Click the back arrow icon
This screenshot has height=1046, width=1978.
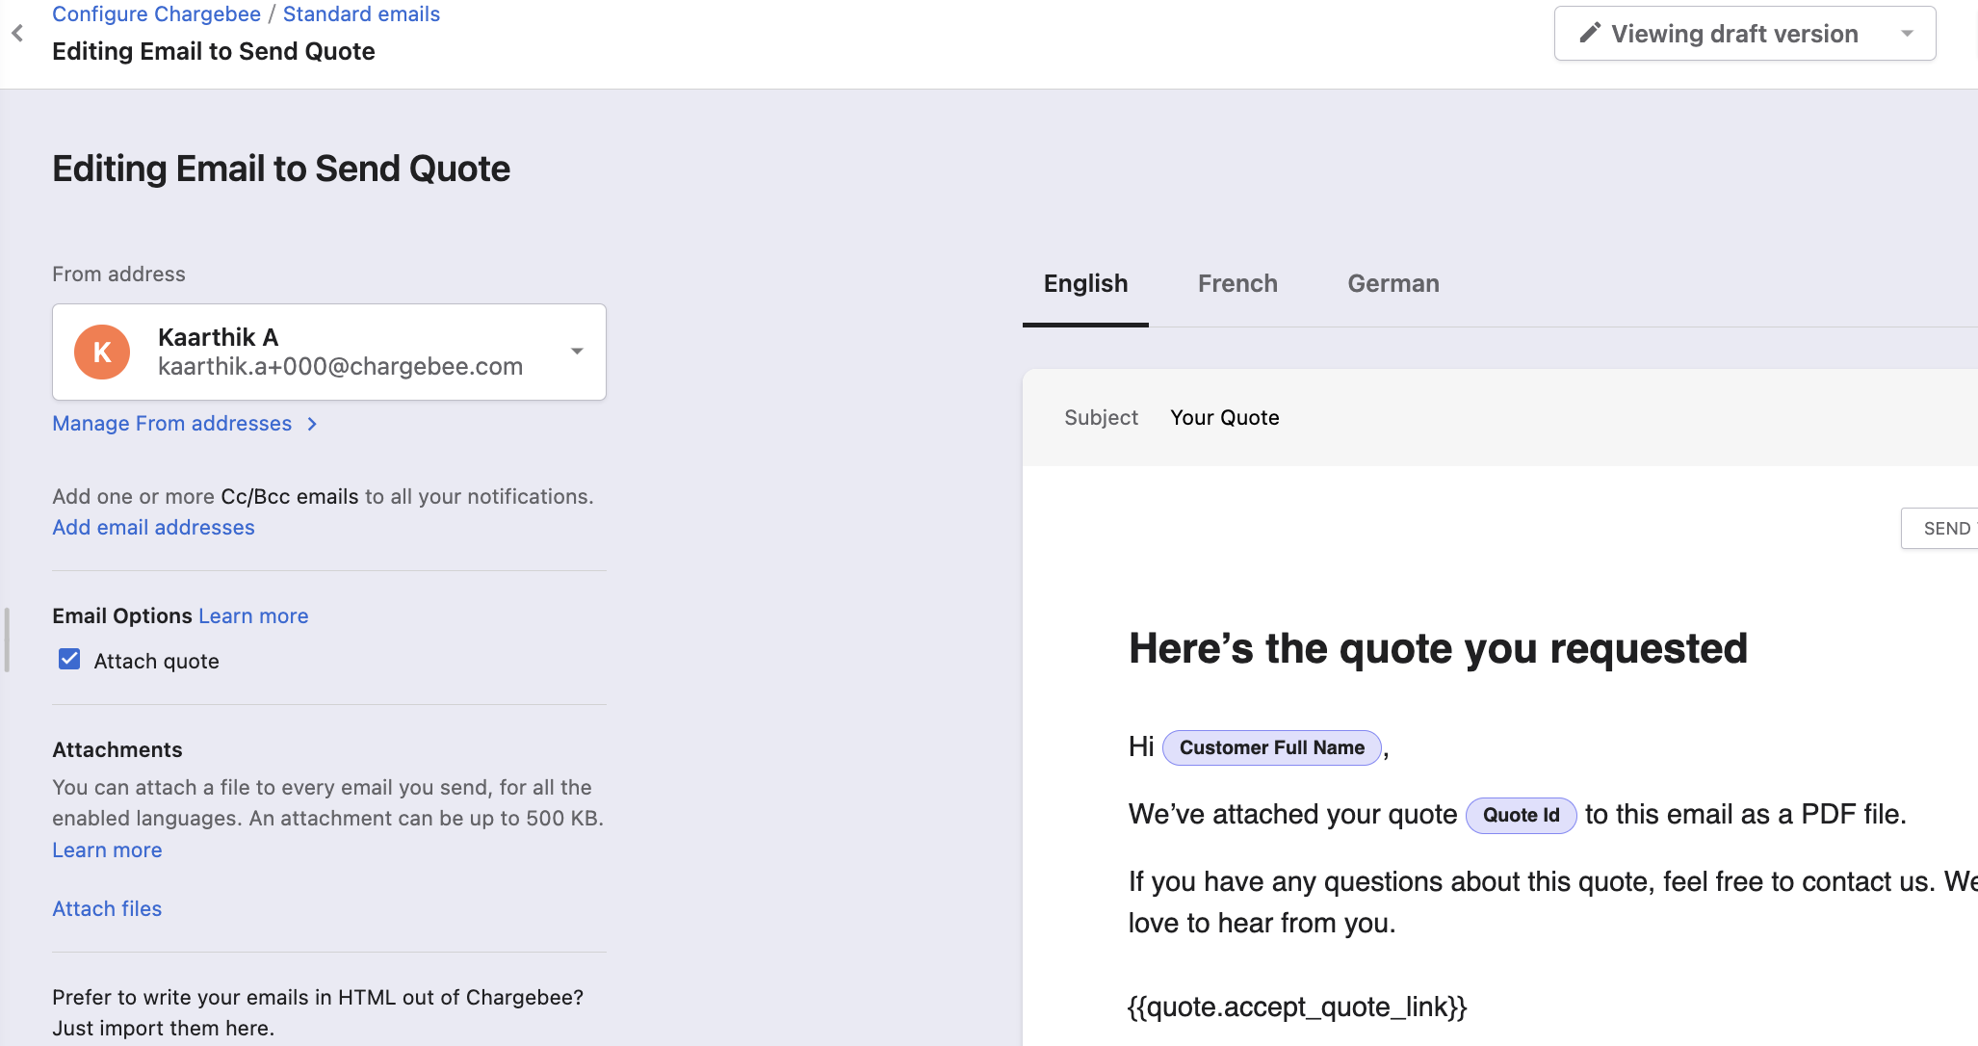pos(17,34)
